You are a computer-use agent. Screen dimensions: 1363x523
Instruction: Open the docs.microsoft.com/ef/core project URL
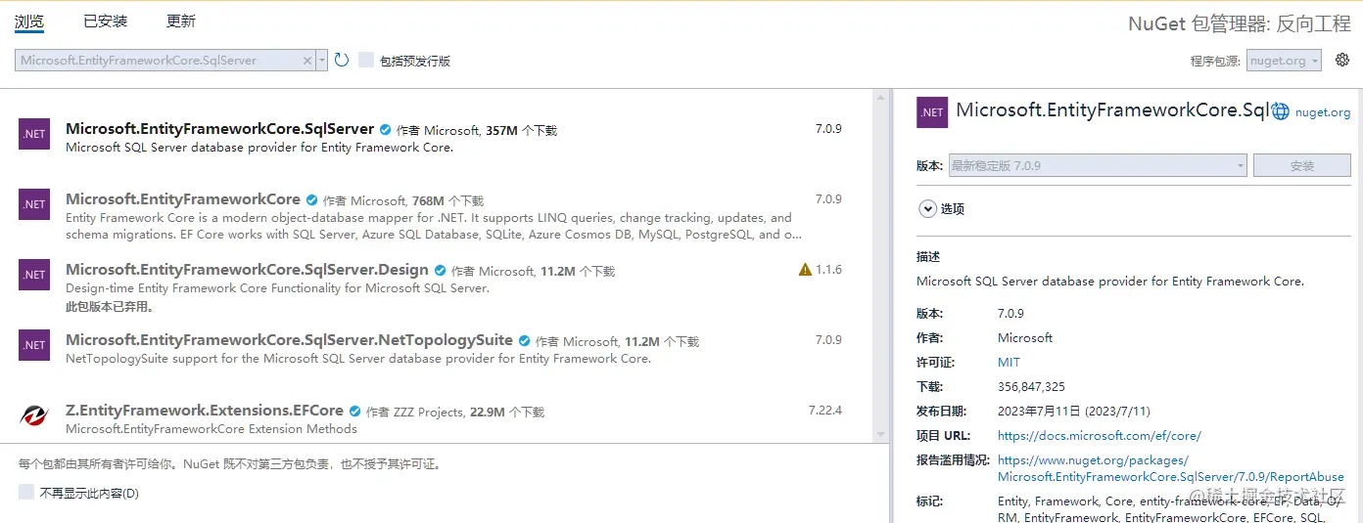1099,435
